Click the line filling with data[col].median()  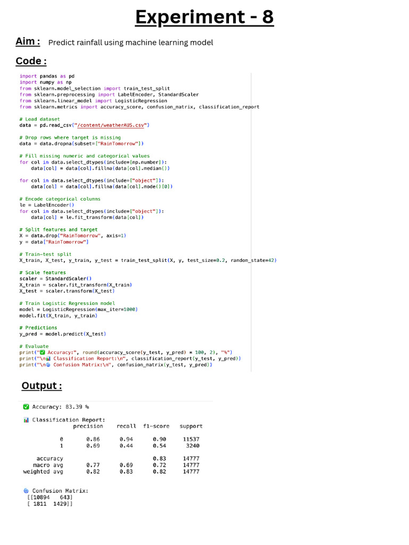coord(101,168)
